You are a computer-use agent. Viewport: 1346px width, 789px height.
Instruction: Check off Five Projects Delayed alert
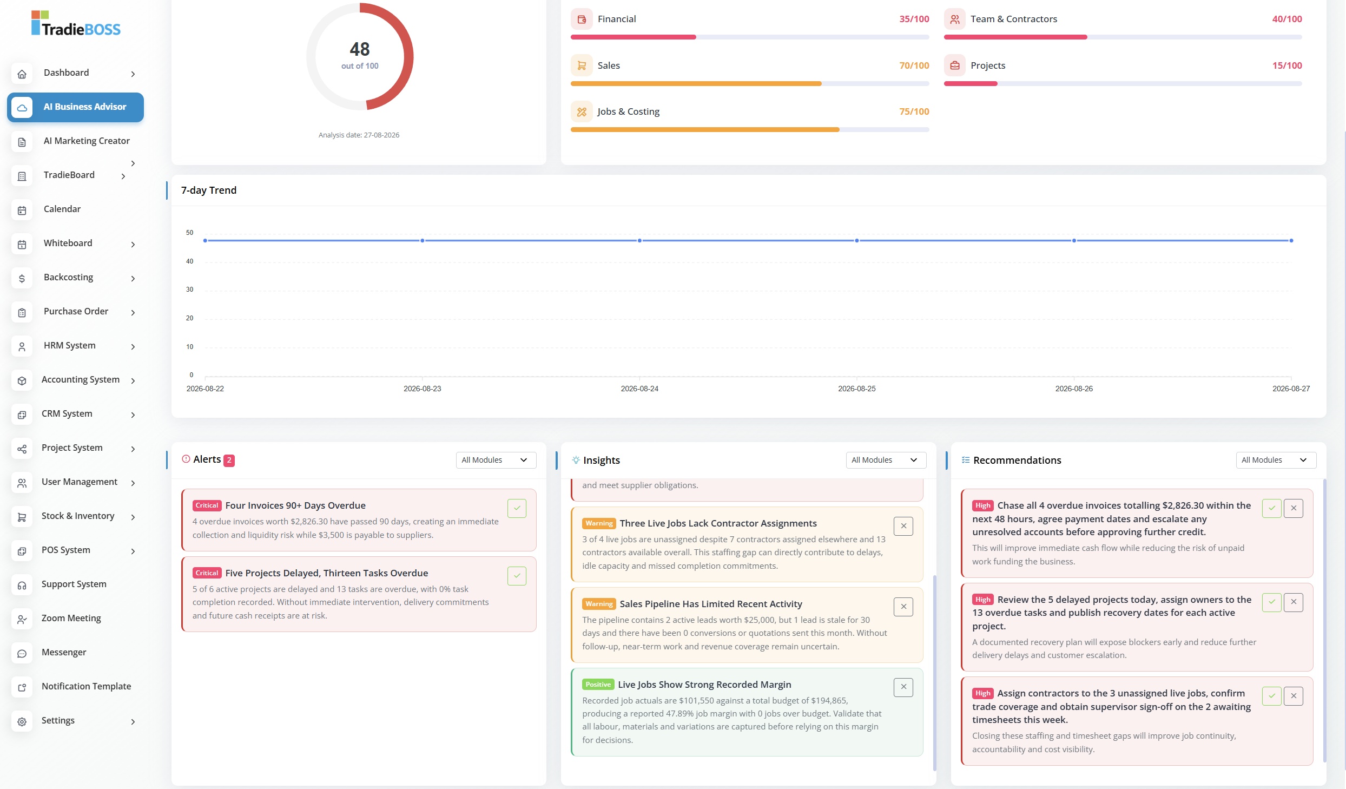click(517, 576)
